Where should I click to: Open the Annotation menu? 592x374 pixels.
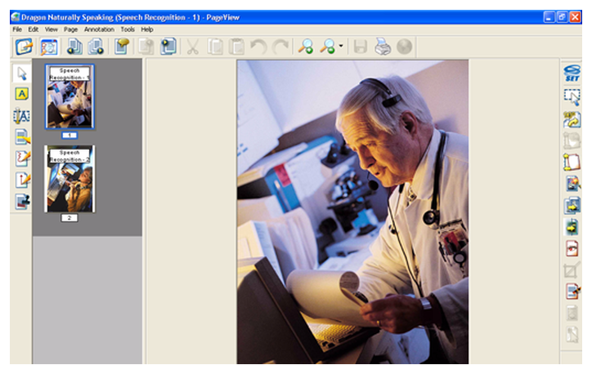pos(99,29)
